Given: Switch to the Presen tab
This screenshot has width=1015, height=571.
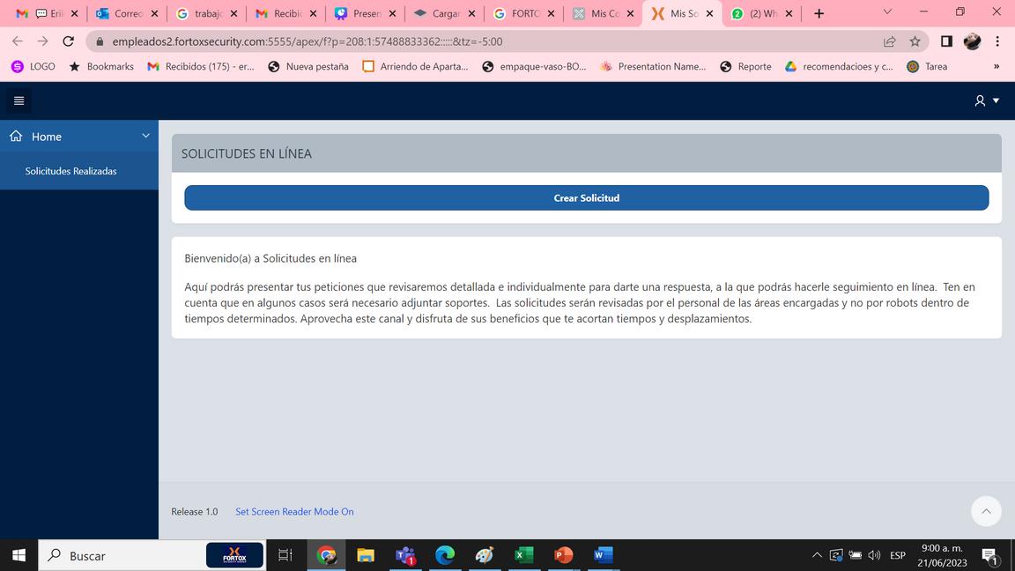Looking at the screenshot, I should [365, 13].
